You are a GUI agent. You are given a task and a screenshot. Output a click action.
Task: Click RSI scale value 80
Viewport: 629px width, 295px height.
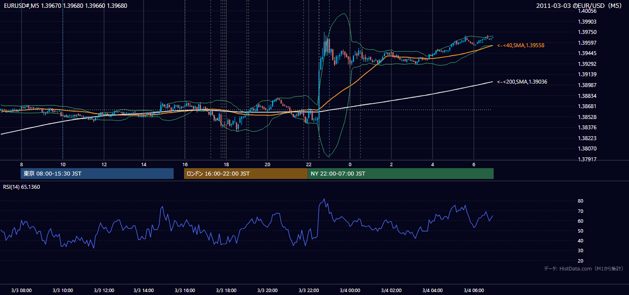[x=580, y=201]
